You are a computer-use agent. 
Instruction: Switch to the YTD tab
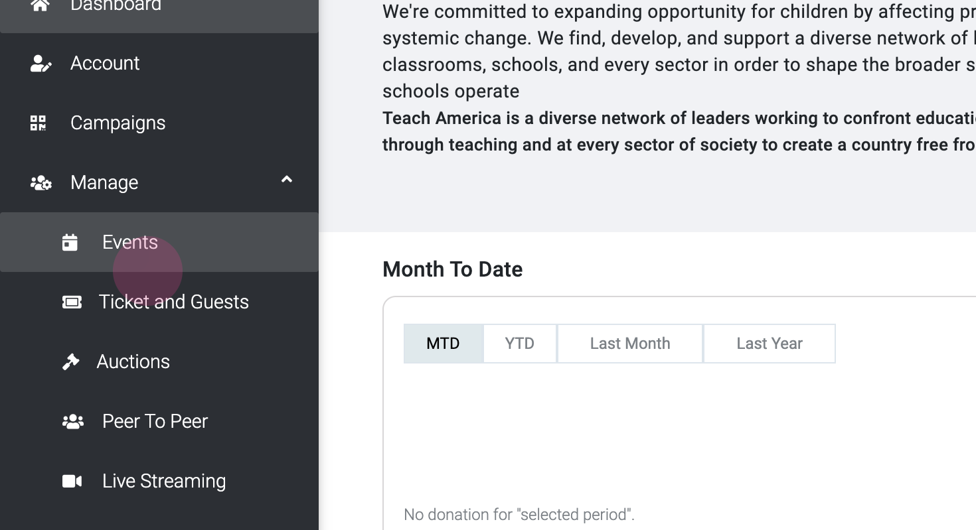point(519,344)
